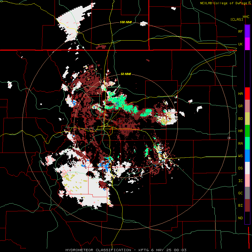Click the IC legend label
The height and width of the screenshot is (252, 252).
pyautogui.click(x=240, y=181)
